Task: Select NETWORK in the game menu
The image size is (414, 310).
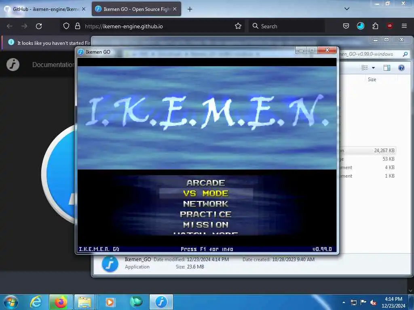Action: [x=206, y=204]
